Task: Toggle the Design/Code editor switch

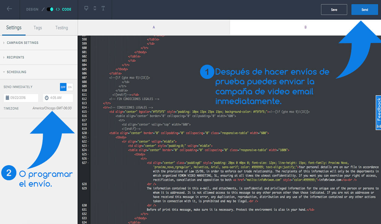Action: [x=50, y=9]
